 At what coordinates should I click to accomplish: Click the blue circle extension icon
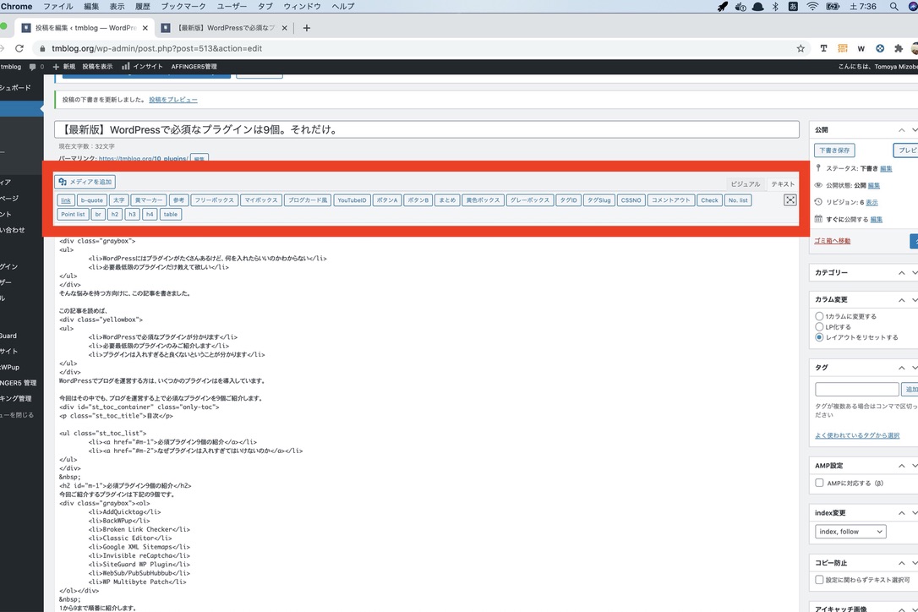tap(879, 49)
